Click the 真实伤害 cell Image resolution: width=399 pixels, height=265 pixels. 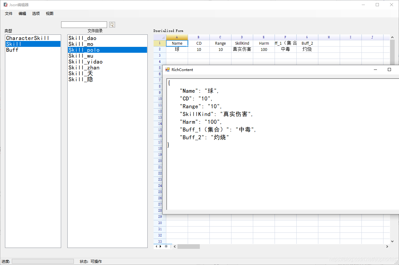point(242,49)
